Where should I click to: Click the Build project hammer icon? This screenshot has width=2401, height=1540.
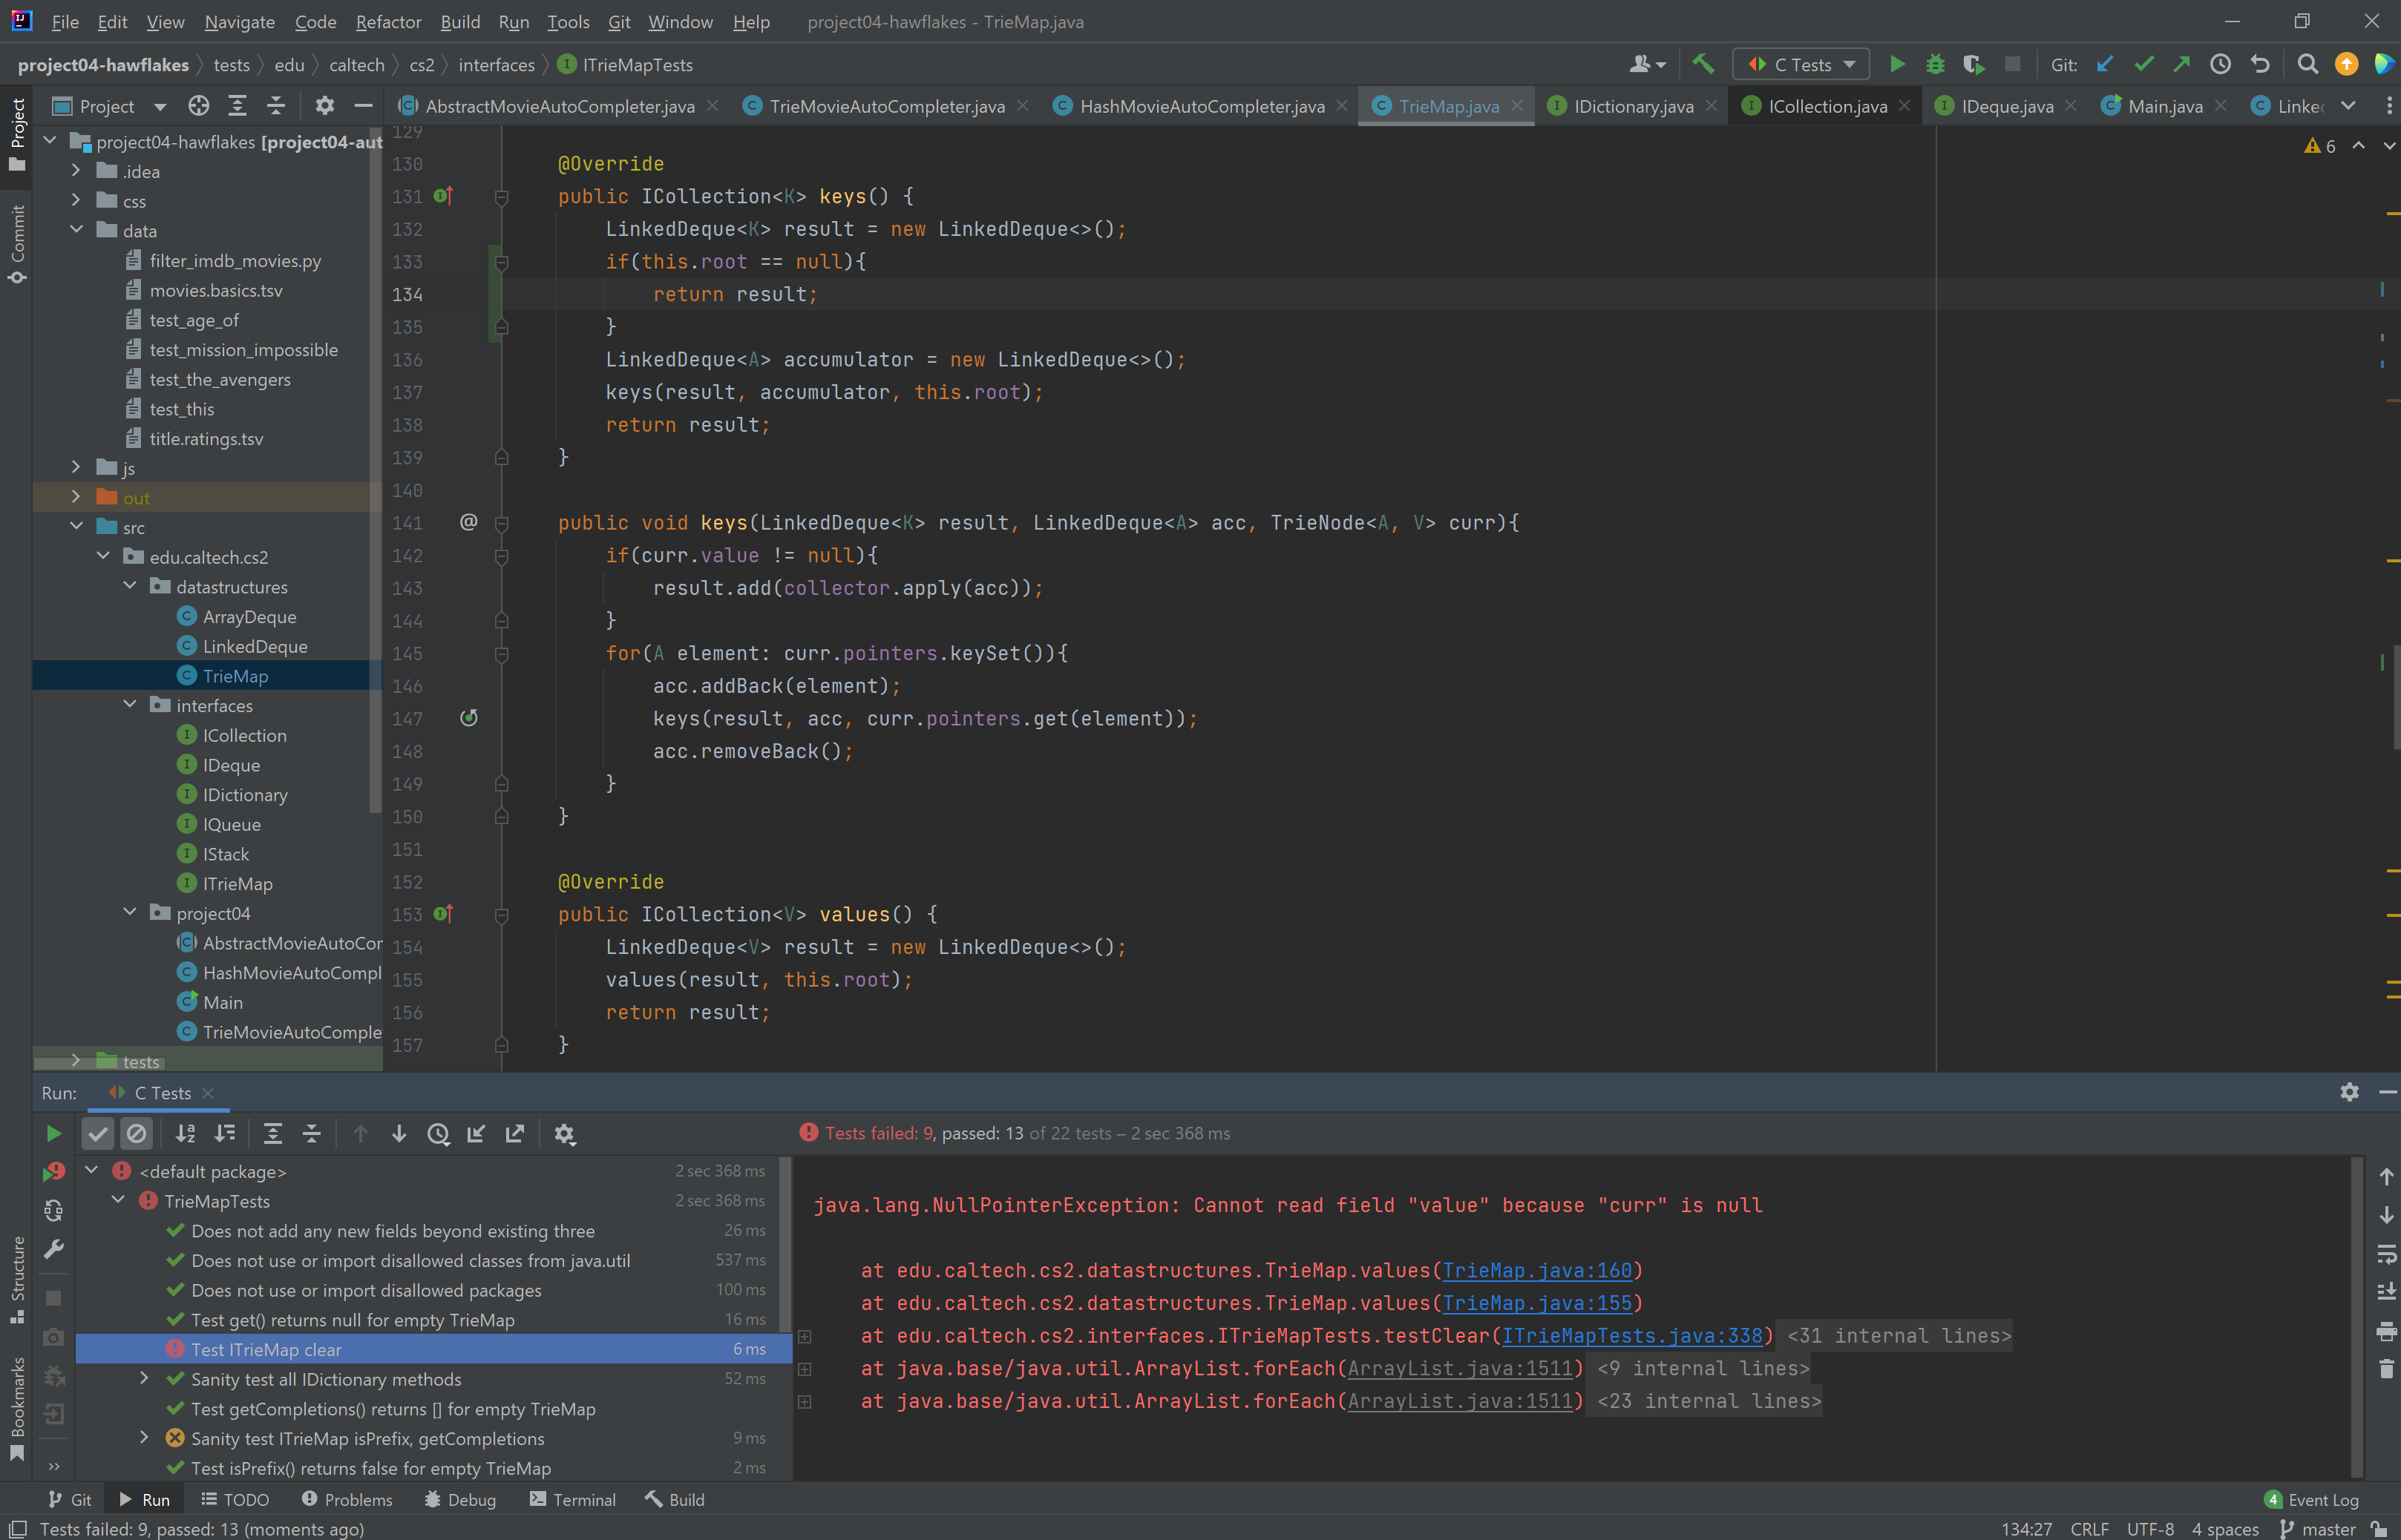(x=1703, y=65)
